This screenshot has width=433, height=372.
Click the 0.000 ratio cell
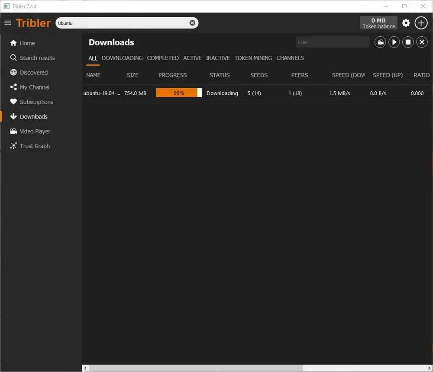[x=417, y=93]
